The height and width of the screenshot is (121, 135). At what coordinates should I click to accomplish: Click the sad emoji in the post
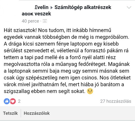click(90, 91)
